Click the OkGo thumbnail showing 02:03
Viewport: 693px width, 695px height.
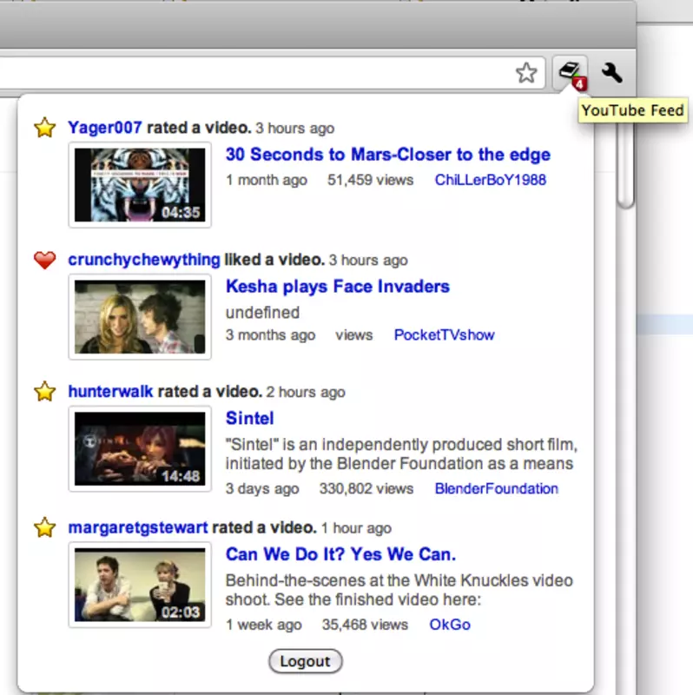(x=140, y=585)
